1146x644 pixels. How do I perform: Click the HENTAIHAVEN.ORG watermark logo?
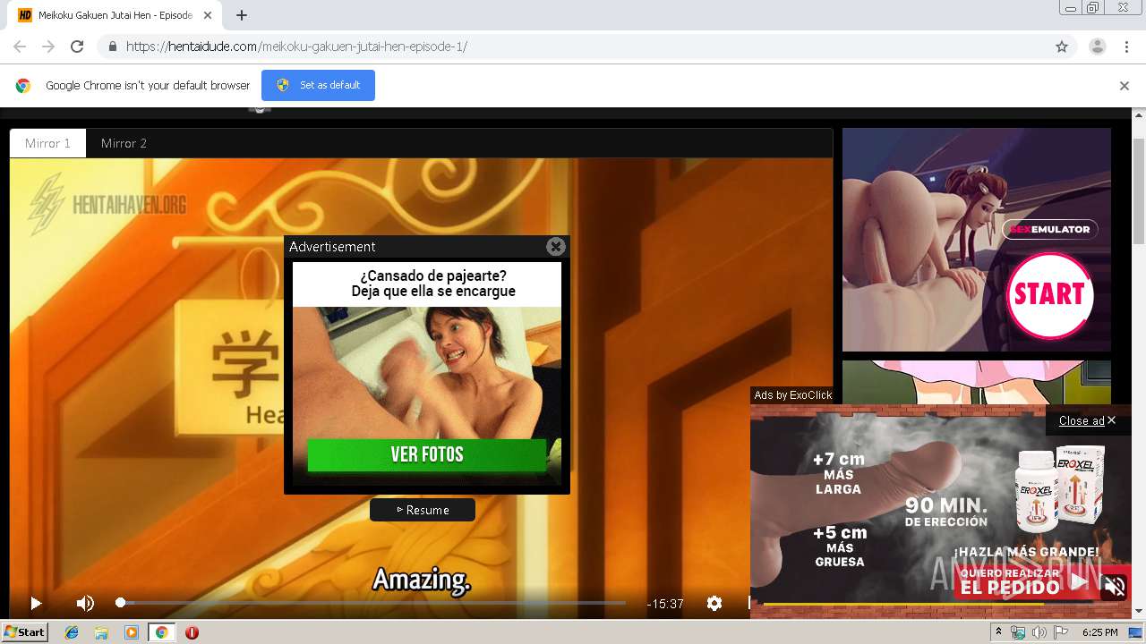pos(107,205)
